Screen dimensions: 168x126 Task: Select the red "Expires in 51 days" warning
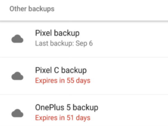(x=63, y=118)
